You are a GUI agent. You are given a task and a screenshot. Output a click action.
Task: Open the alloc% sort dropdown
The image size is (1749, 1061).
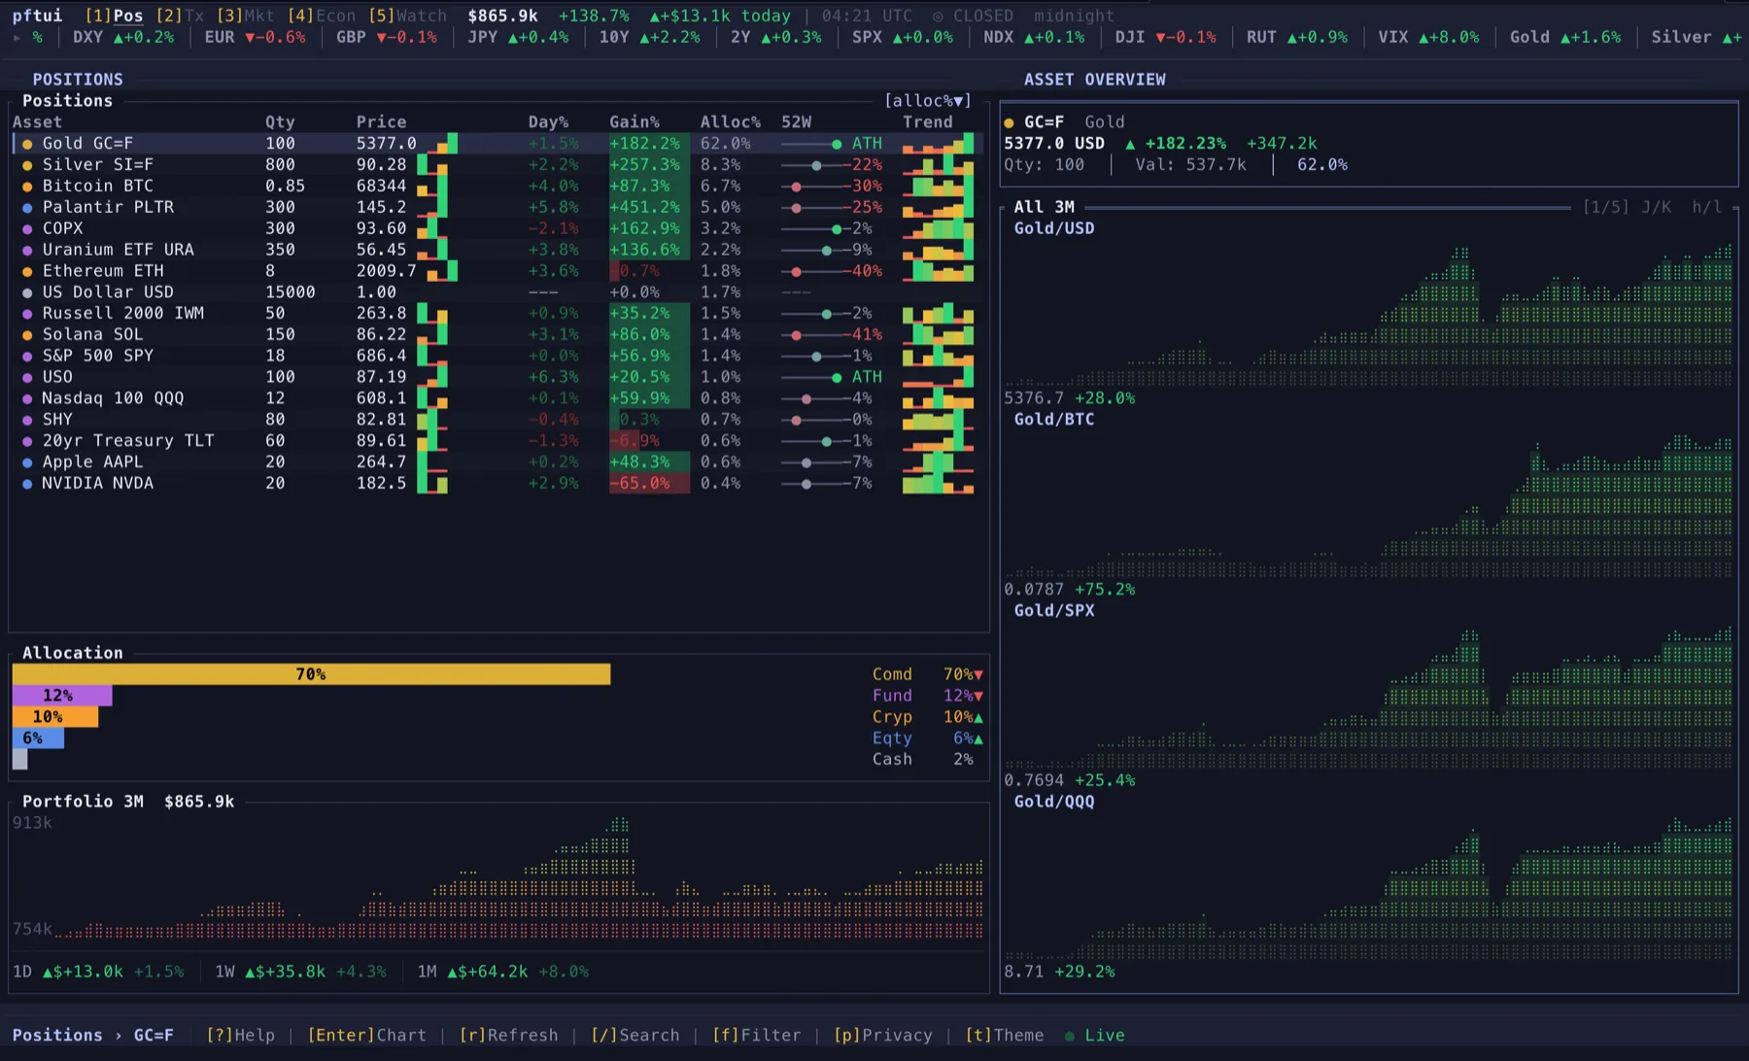click(x=927, y=101)
